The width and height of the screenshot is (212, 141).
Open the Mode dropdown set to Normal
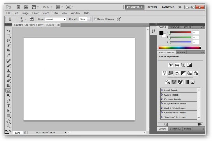[x=56, y=19]
